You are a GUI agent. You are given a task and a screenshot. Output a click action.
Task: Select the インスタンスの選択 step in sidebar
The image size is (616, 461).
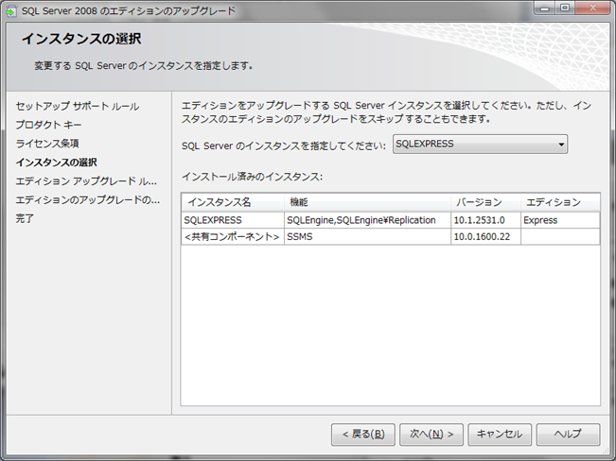pos(56,162)
